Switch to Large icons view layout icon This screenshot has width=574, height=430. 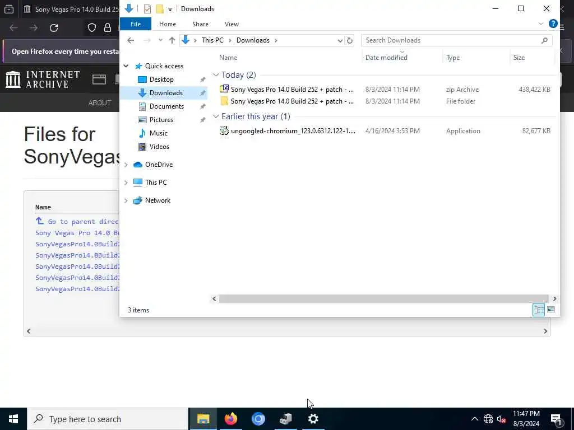tap(551, 310)
